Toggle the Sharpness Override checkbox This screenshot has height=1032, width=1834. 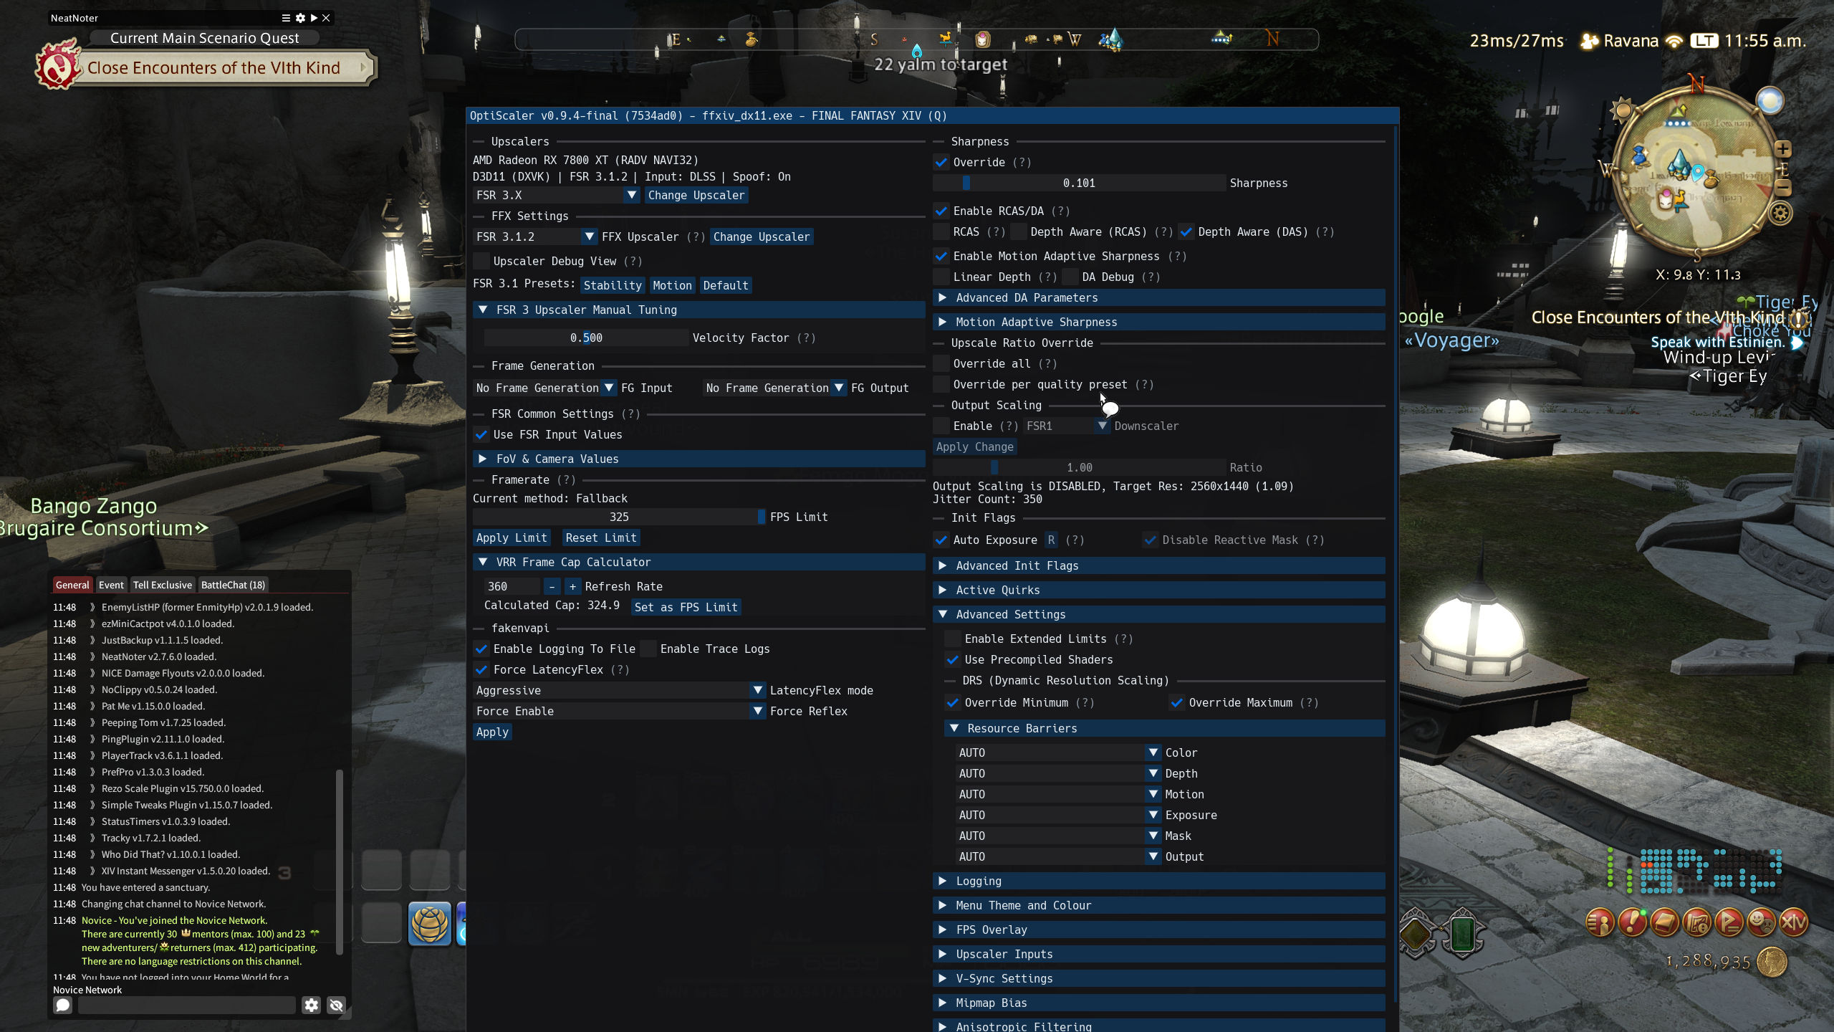(941, 163)
